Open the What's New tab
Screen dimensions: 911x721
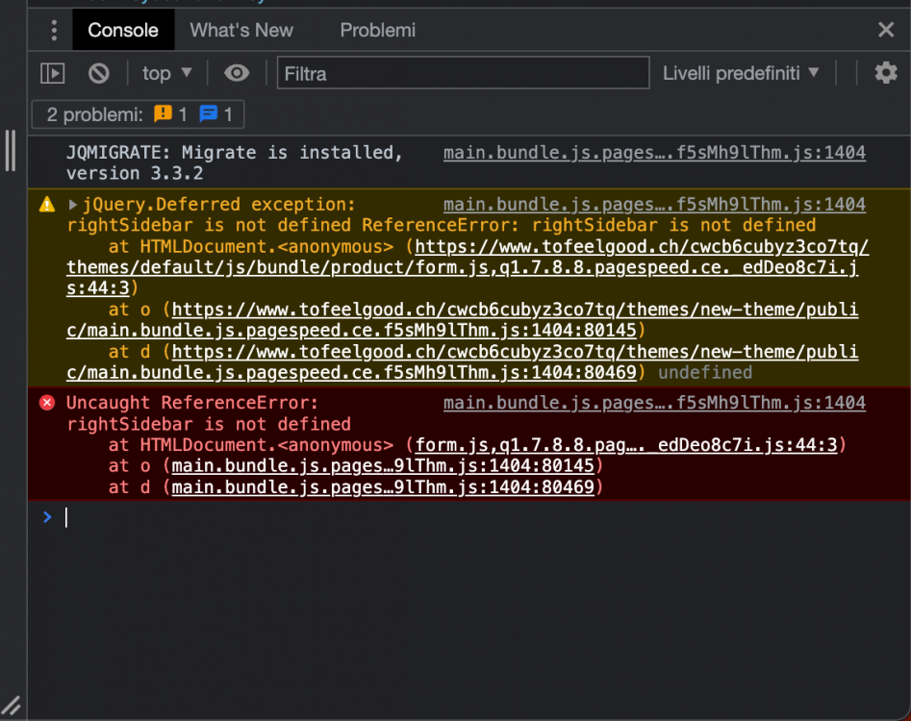[x=240, y=30]
